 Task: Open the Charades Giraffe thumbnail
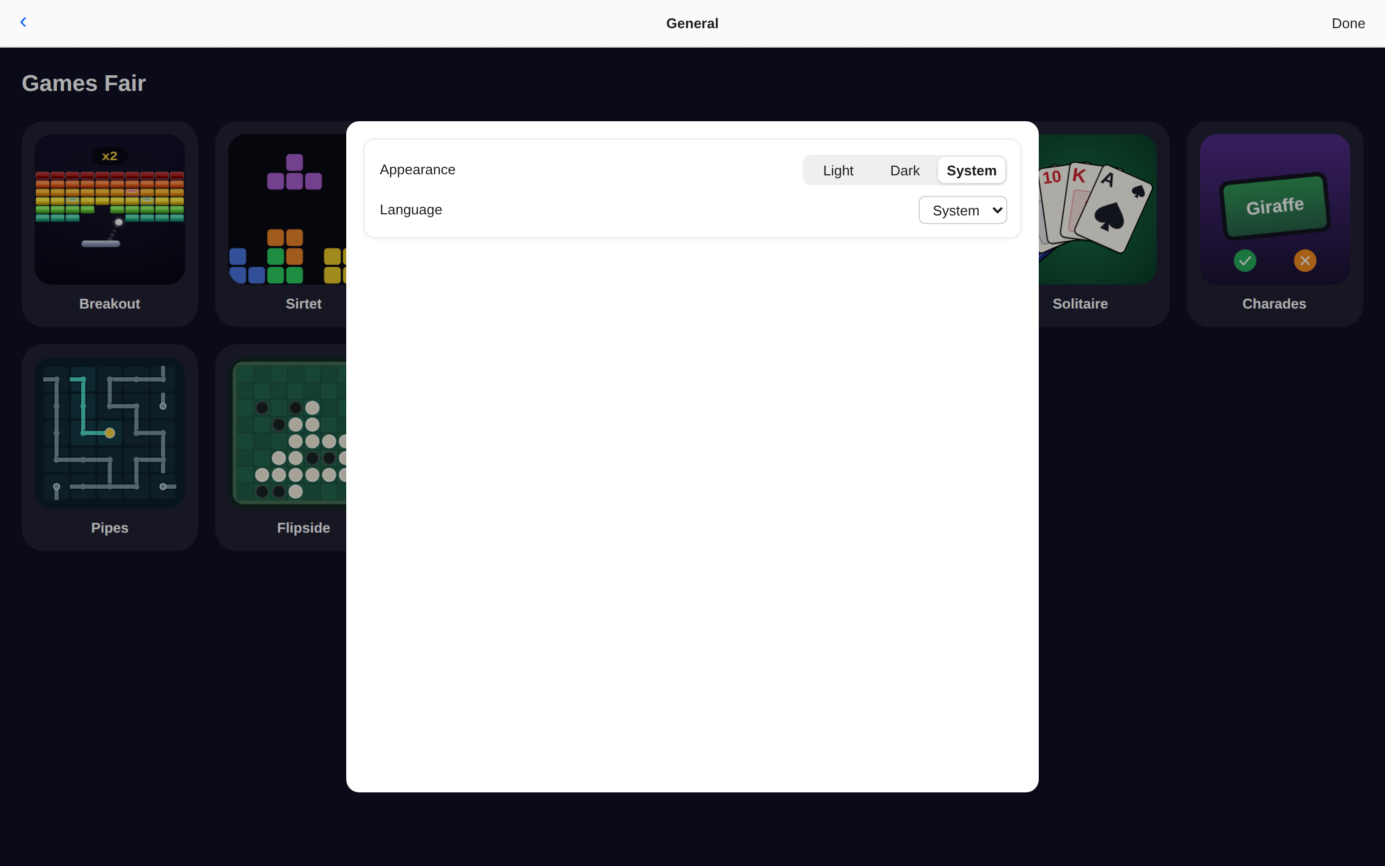1275,209
